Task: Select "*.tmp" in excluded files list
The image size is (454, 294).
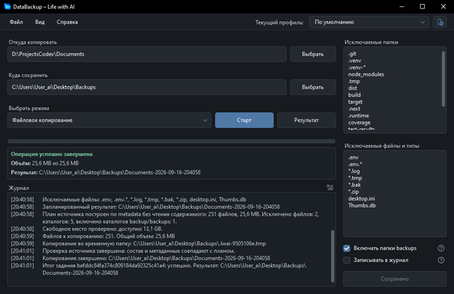Action: (355, 178)
